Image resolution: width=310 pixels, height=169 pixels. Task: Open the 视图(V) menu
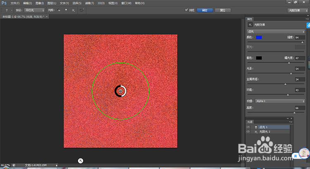click(113, 3)
